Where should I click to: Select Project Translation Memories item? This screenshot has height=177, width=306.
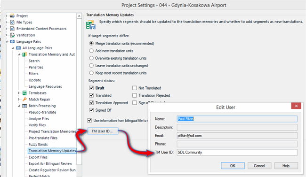pyautogui.click(x=52, y=131)
